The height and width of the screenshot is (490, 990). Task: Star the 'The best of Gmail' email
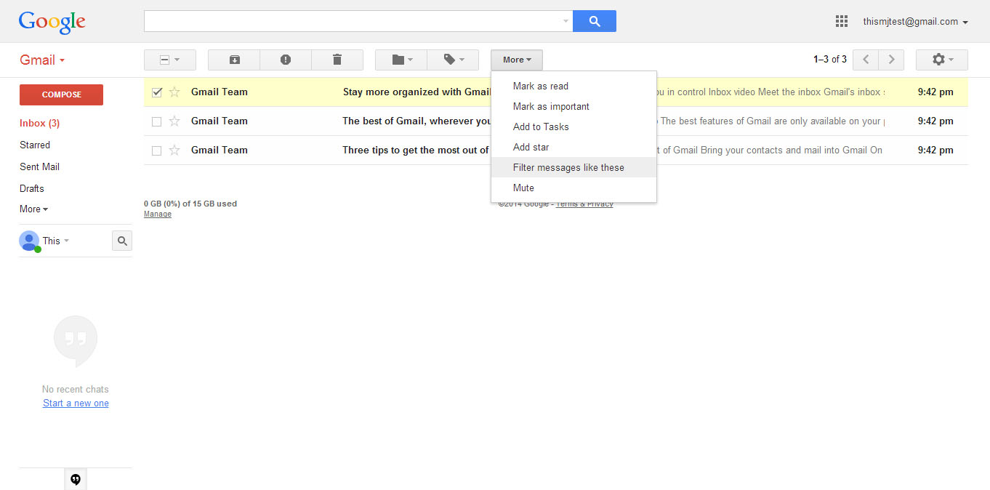click(174, 121)
